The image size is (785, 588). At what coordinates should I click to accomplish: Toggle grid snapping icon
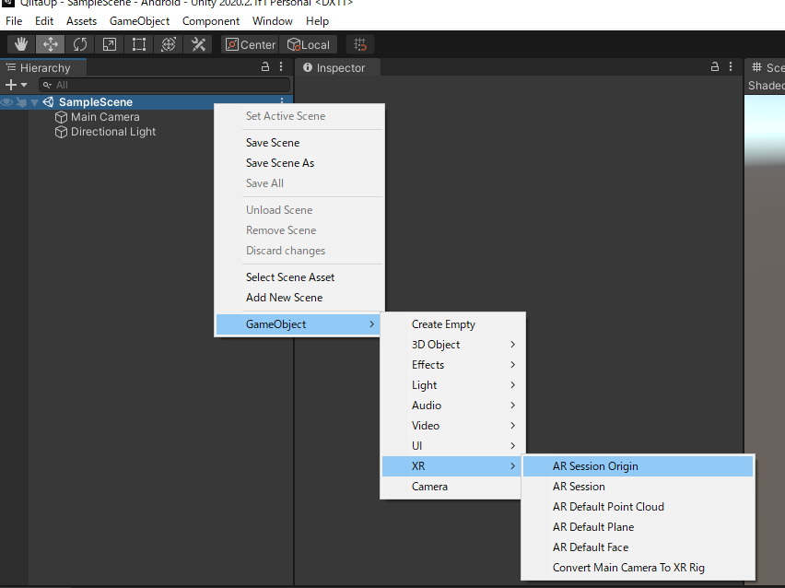click(360, 44)
